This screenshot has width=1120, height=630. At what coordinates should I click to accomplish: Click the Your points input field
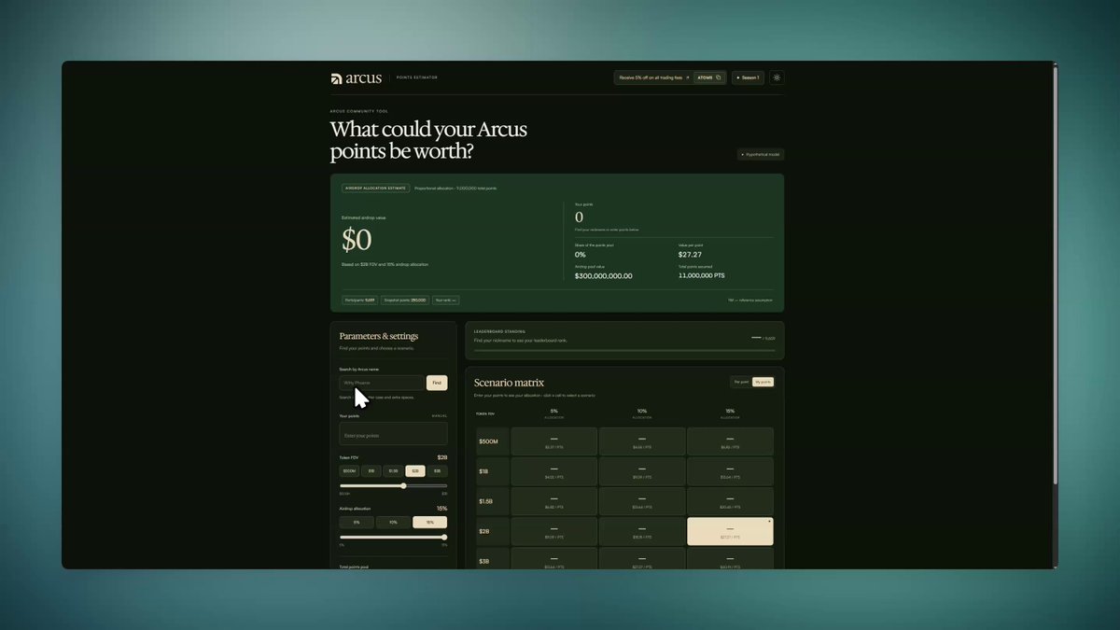[x=393, y=435]
